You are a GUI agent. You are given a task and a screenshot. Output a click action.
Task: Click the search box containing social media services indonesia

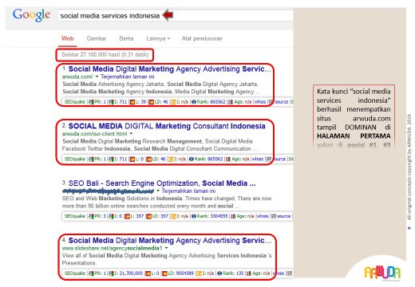176,16
